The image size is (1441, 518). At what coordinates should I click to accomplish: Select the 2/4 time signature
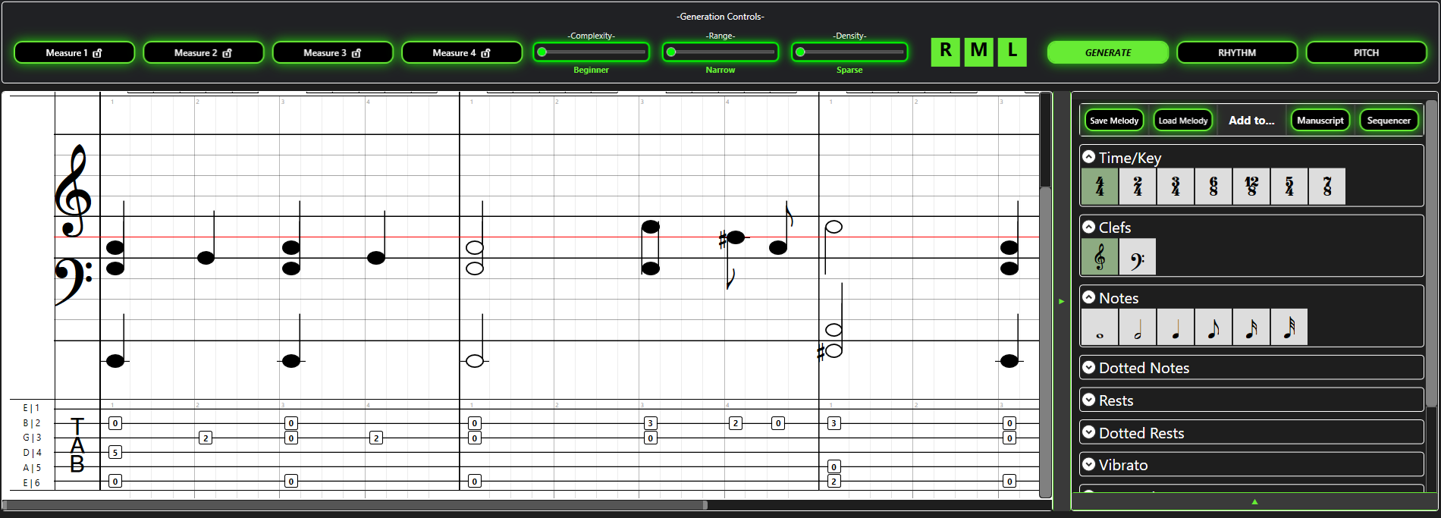click(1138, 187)
